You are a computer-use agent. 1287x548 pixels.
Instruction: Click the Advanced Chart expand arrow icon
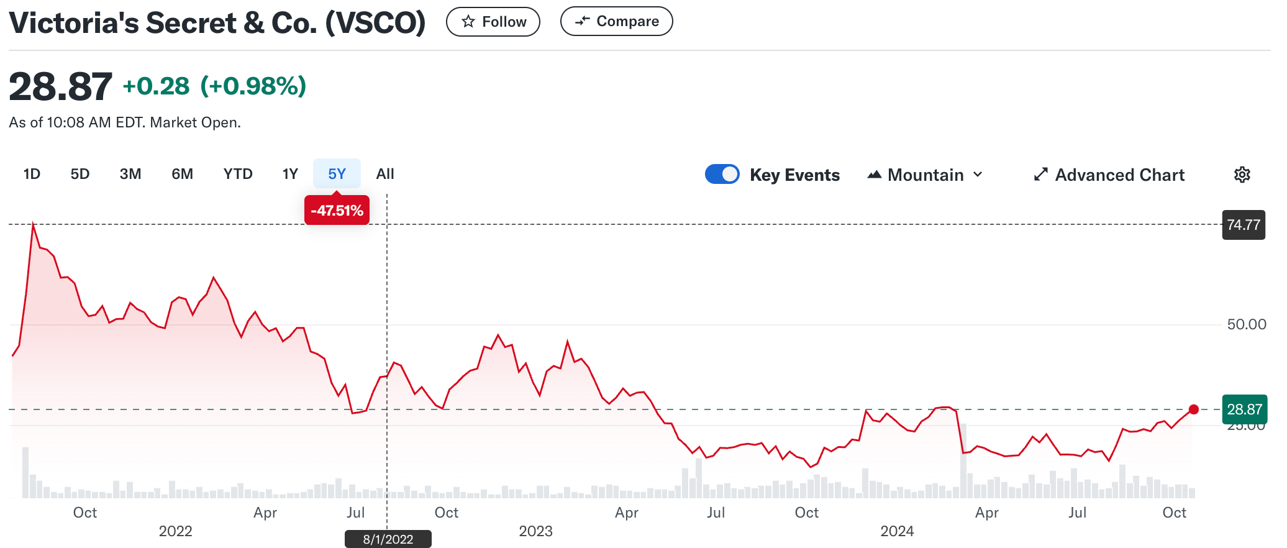(x=1041, y=175)
